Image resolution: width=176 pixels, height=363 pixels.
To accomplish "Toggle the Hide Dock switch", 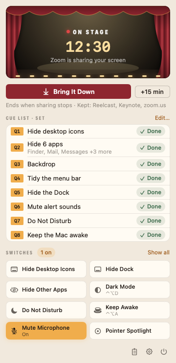I will (130, 269).
